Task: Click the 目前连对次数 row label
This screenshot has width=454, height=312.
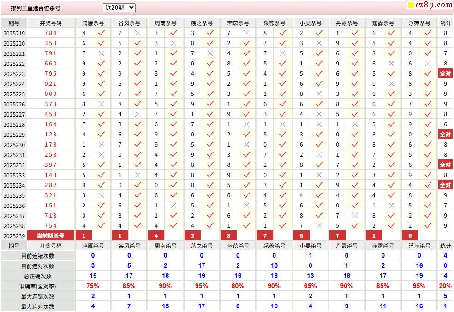Action: (x=38, y=266)
